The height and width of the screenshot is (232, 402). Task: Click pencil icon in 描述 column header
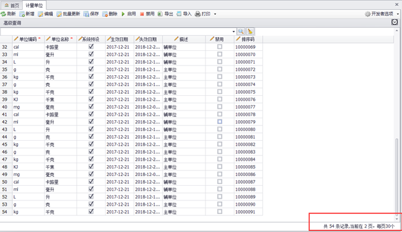(x=176, y=39)
